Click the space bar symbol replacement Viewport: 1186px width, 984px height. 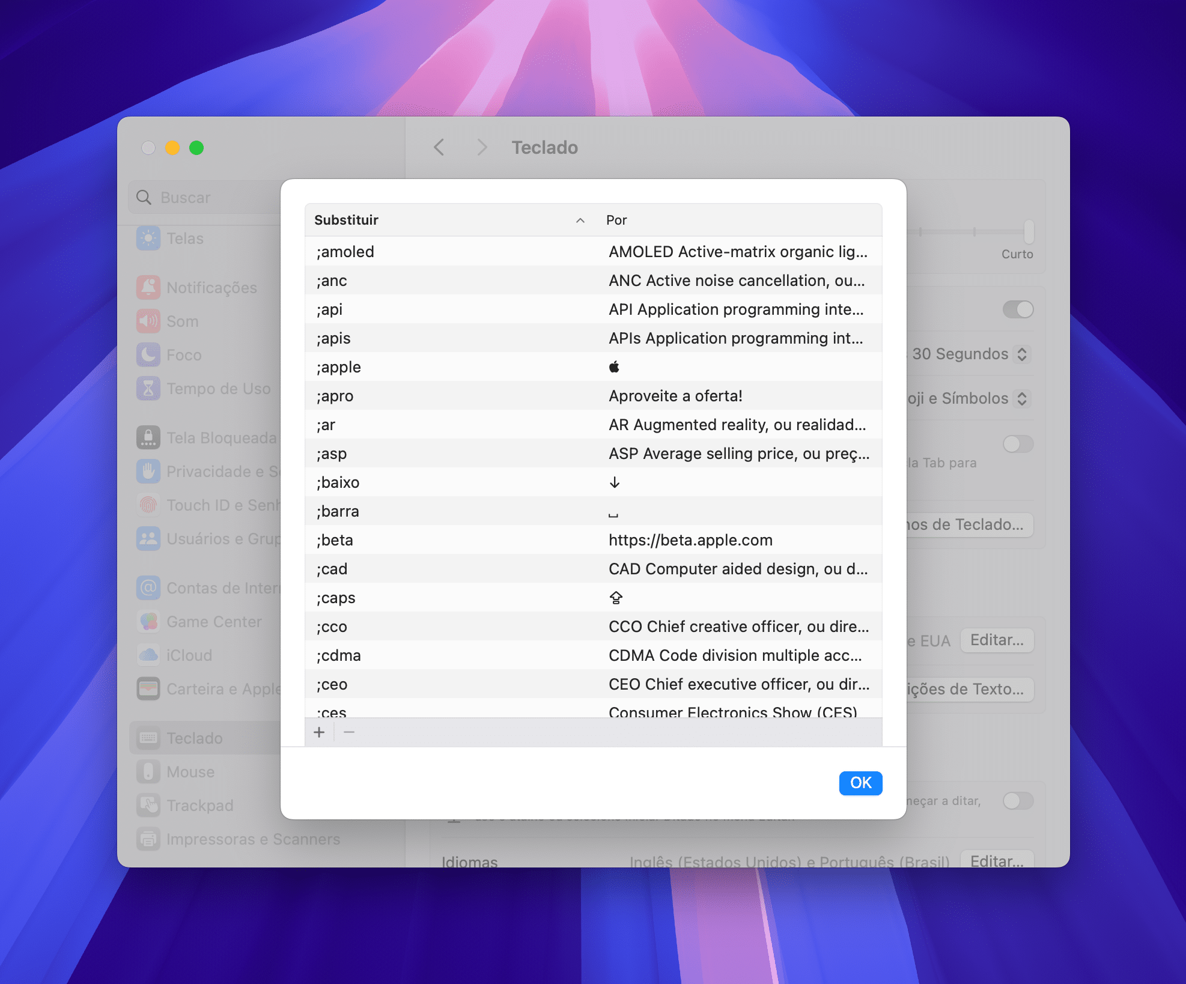pos(613,514)
